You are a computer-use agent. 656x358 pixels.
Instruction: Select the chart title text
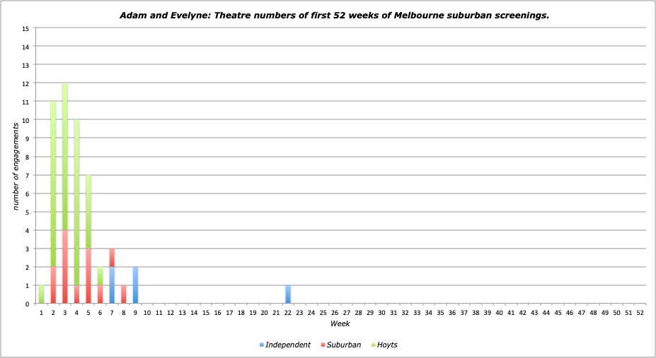[328, 15]
